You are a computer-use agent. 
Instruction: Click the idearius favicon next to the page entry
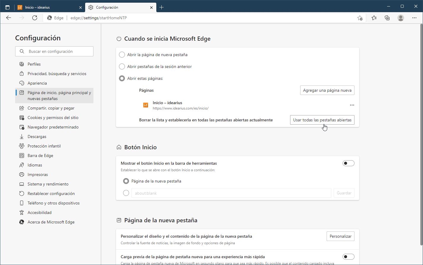pos(145,105)
